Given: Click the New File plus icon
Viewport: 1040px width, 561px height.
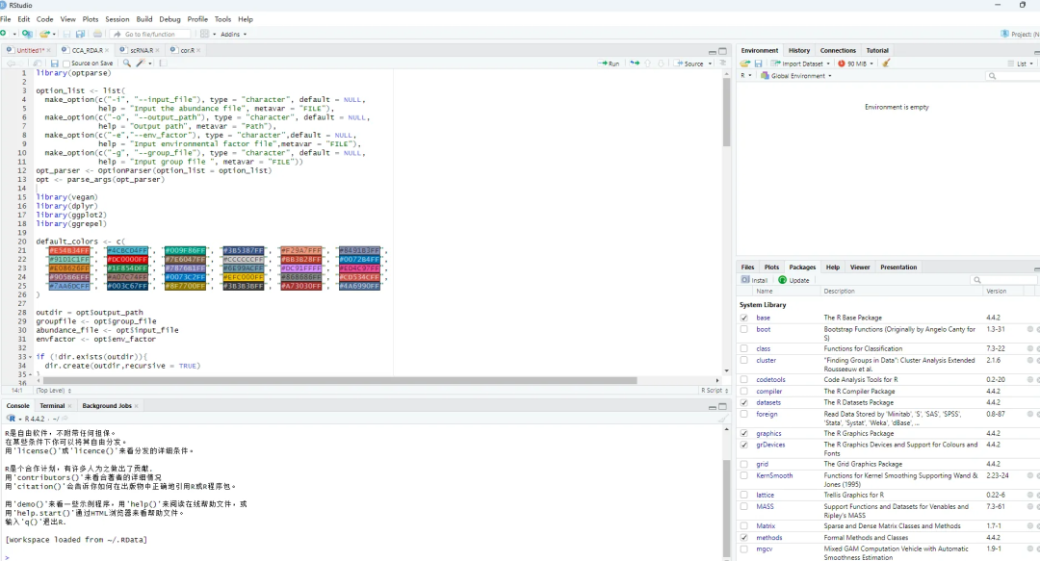Looking at the screenshot, I should [4, 34].
